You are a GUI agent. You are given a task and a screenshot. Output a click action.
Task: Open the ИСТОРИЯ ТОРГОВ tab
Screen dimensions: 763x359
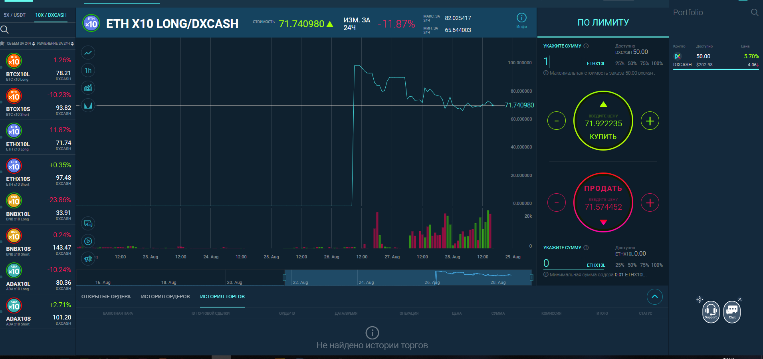(x=222, y=297)
